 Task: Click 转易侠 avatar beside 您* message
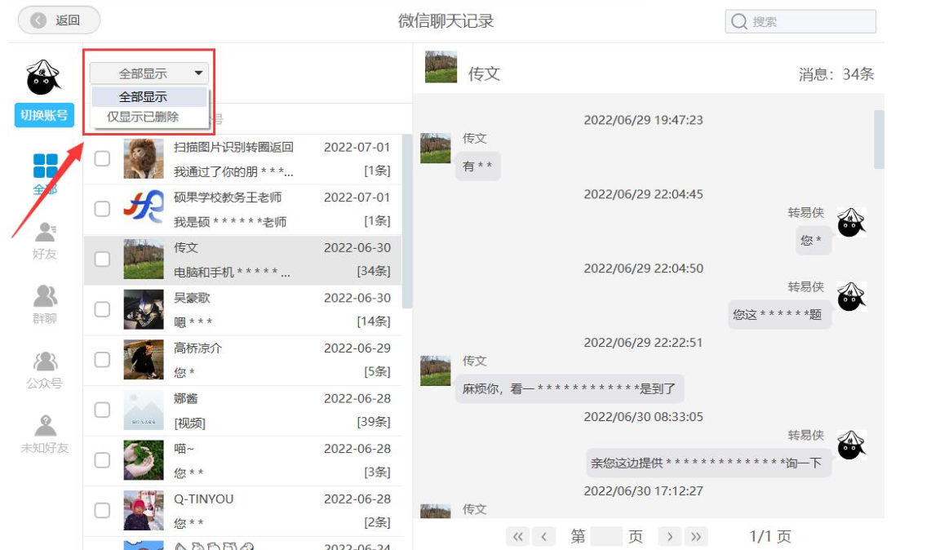pyautogui.click(x=851, y=222)
